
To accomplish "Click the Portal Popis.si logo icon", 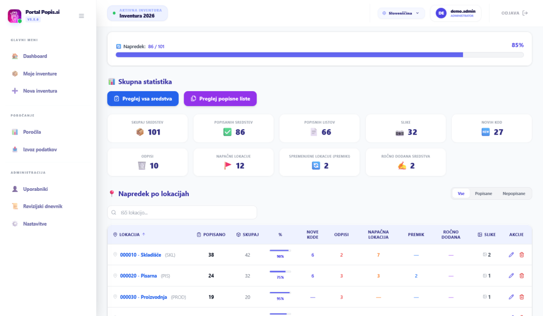I will coord(14,16).
